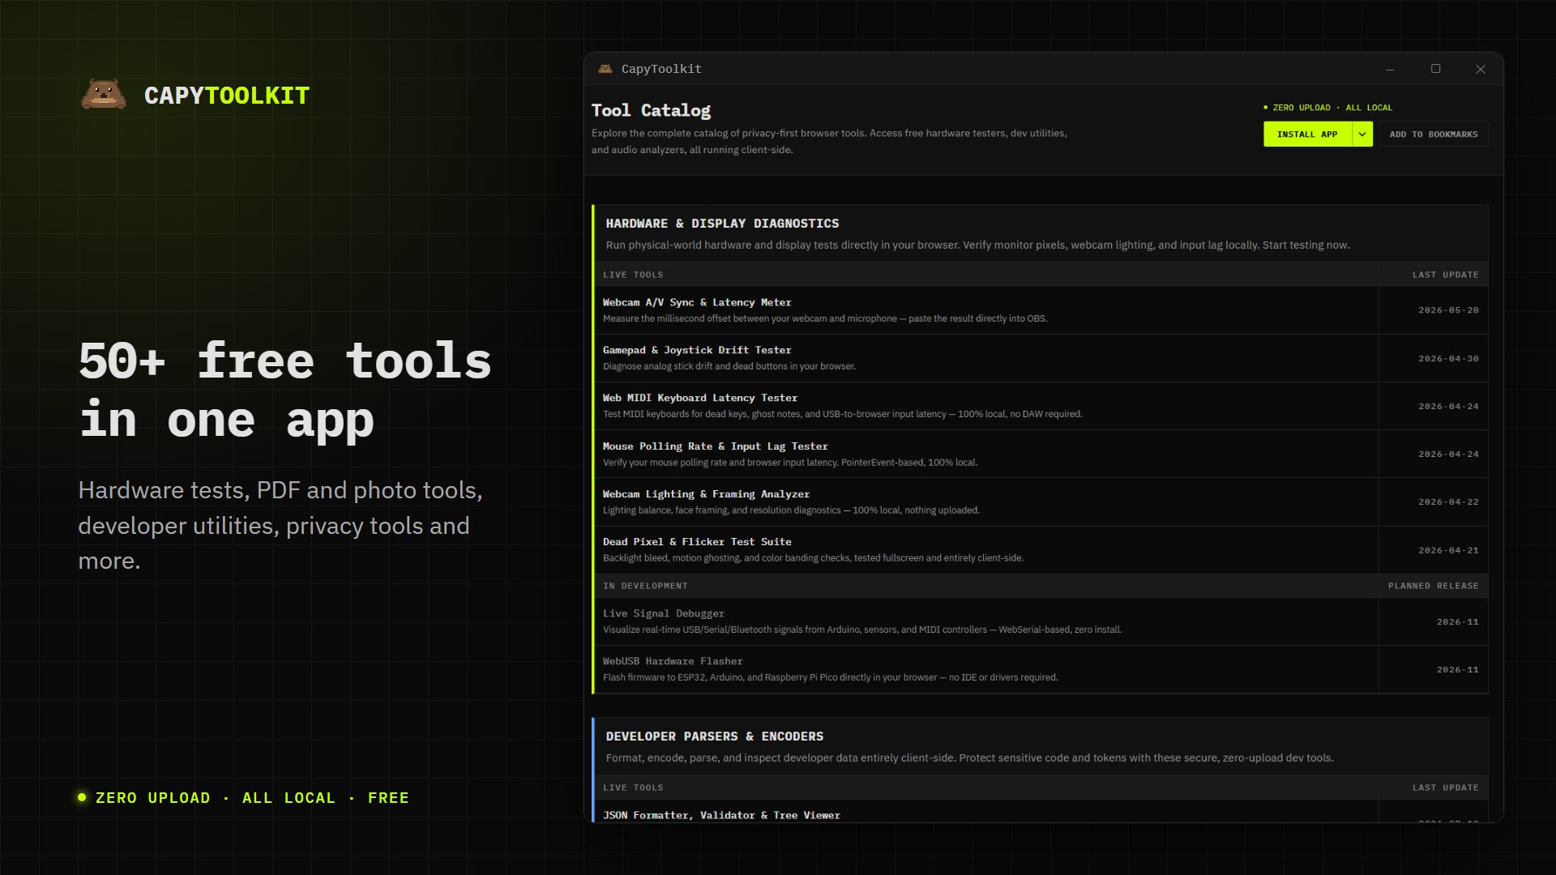The image size is (1556, 875).
Task: Open Gamepad & Joystick Drift Tester
Action: tap(985, 358)
